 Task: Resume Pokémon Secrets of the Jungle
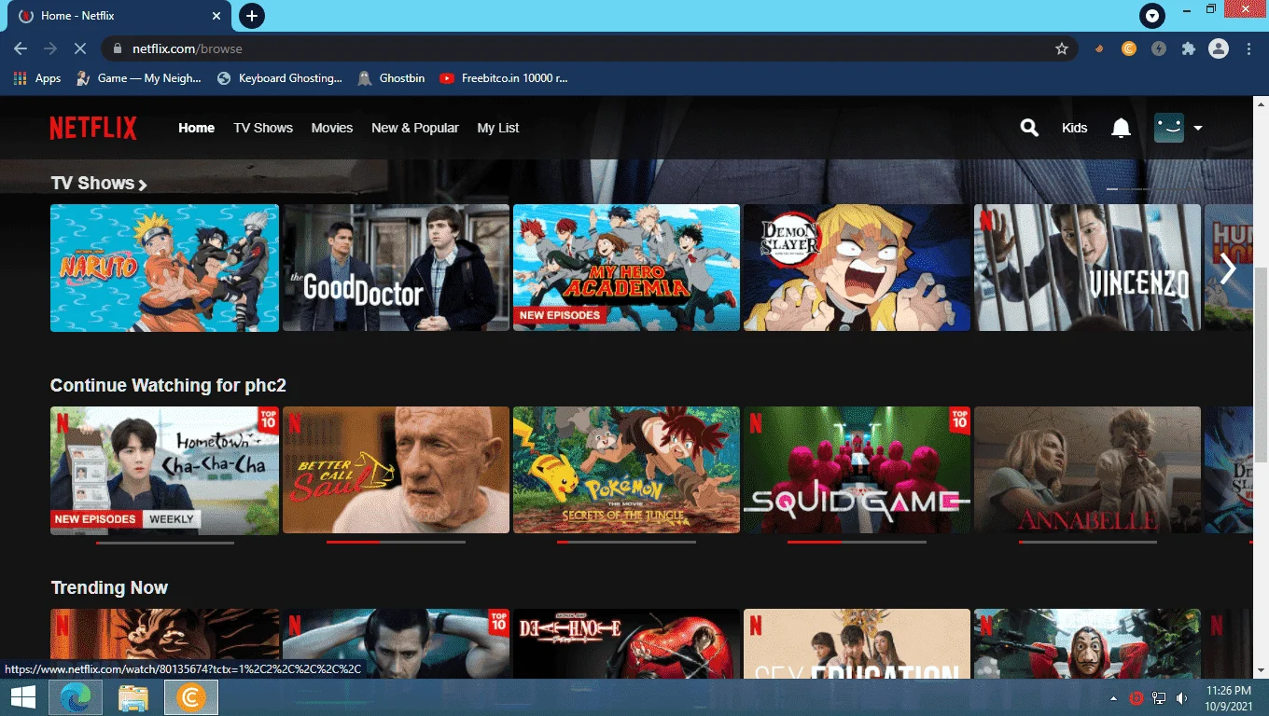(x=626, y=470)
